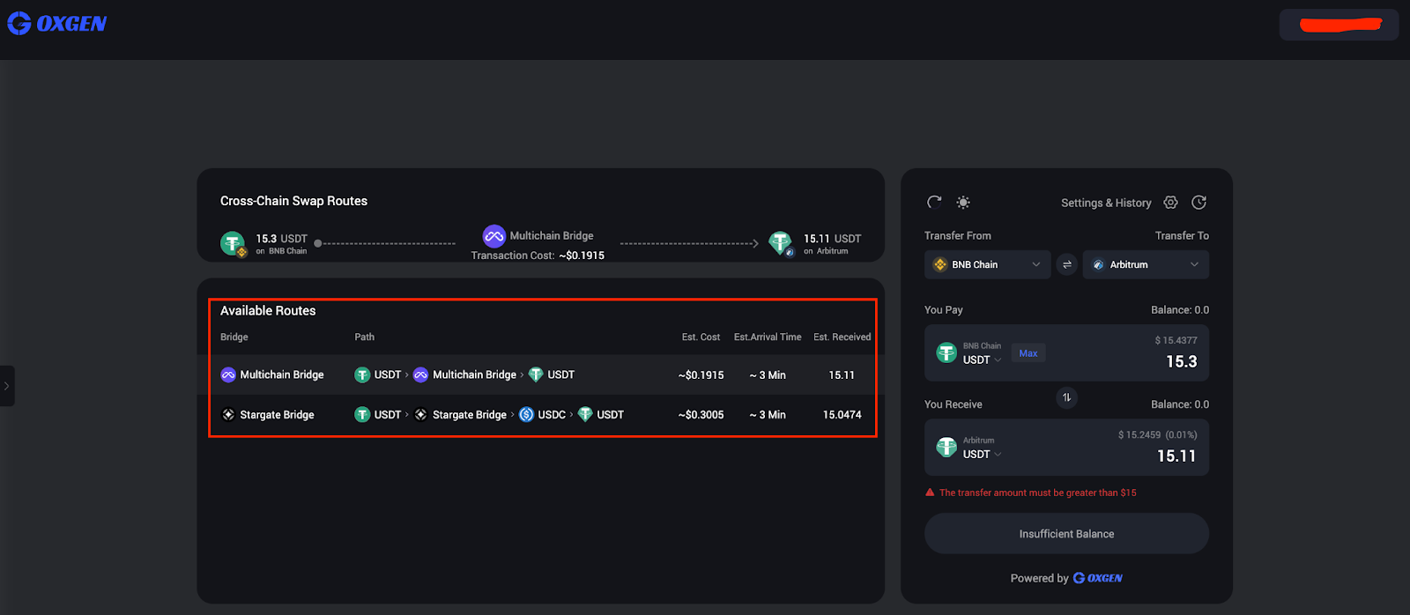
Task: Open the Transfer From BNB Chain dropdown
Action: [x=987, y=264]
